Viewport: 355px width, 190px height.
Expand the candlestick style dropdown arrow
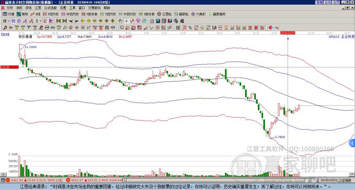coord(41,21)
